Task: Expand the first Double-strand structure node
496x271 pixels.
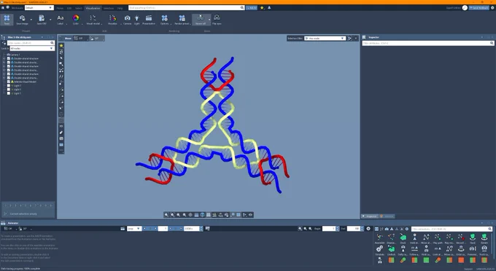Action: (4, 58)
